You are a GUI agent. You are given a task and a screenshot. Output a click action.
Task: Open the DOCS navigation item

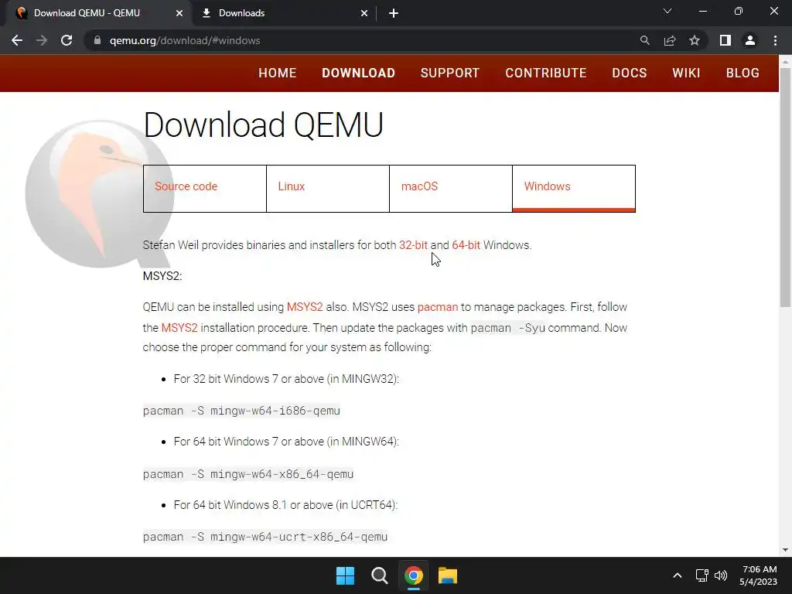coord(630,73)
